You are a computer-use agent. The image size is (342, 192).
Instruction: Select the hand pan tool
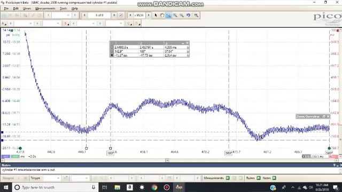(162, 15)
